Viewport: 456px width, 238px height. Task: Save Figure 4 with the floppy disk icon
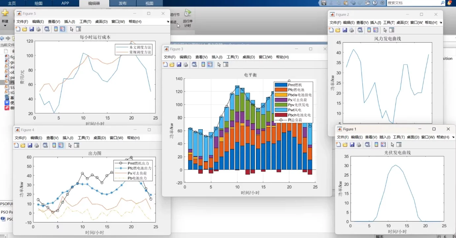tap(30, 145)
